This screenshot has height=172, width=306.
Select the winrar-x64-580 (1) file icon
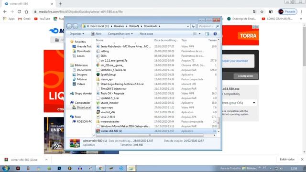coord(98,131)
